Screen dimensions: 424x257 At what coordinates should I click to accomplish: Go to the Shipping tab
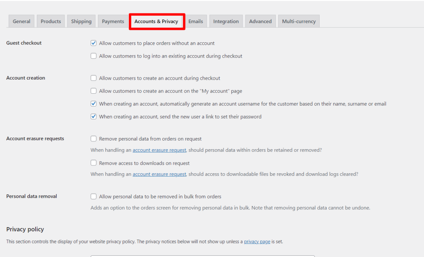[x=81, y=22]
